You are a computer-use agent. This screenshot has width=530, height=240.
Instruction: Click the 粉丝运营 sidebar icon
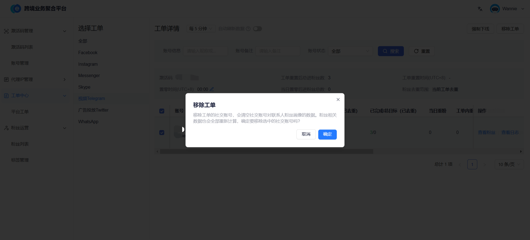pyautogui.click(x=6, y=128)
